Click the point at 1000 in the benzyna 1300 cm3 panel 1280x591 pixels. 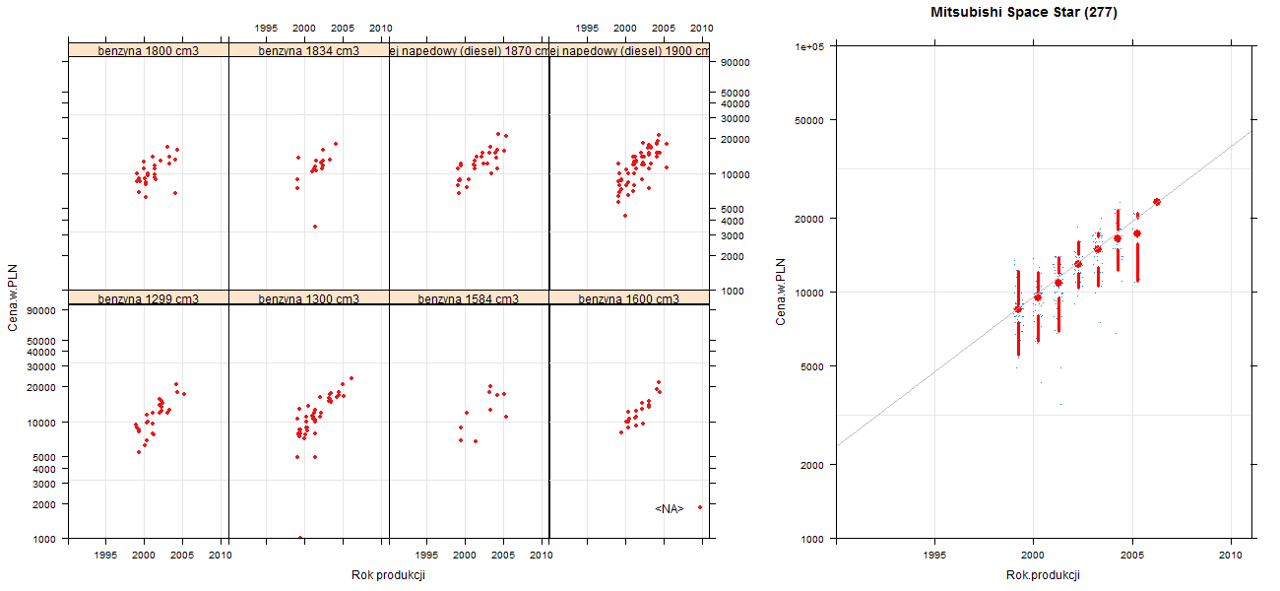click(x=300, y=538)
